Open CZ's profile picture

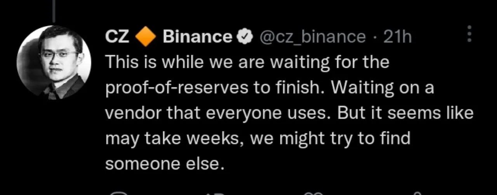[x=54, y=62]
